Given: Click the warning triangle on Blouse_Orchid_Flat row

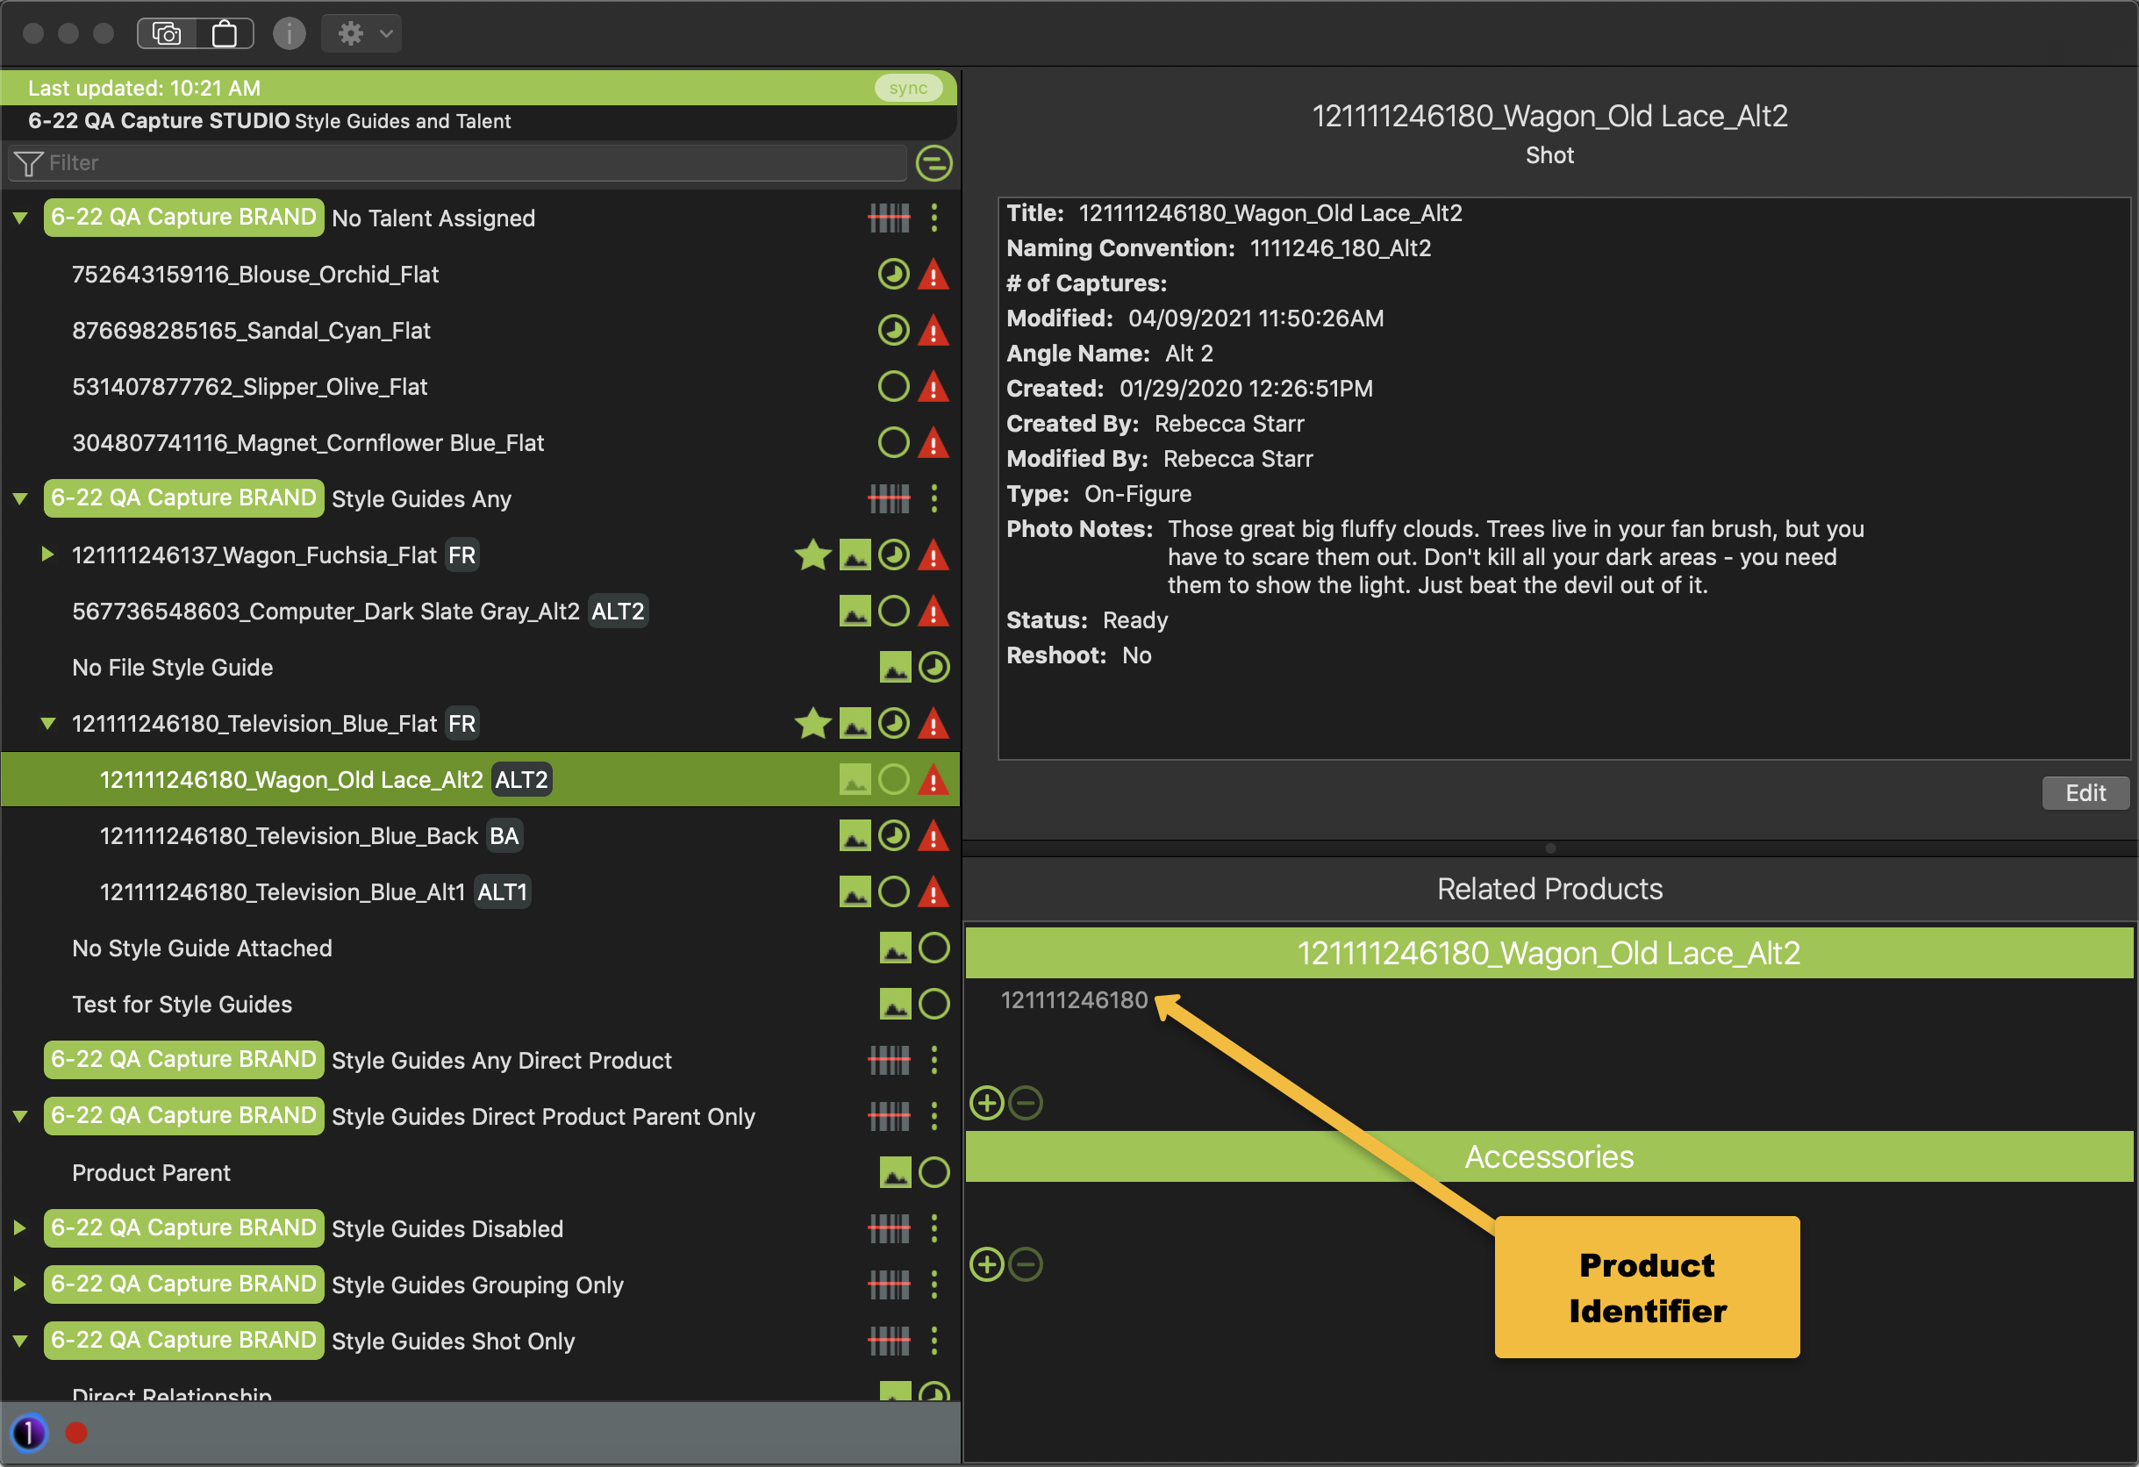Looking at the screenshot, I should pyautogui.click(x=934, y=275).
